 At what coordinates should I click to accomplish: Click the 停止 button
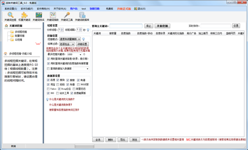(149, 26)
